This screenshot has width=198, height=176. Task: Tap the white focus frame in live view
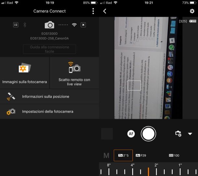pyautogui.click(x=134, y=85)
